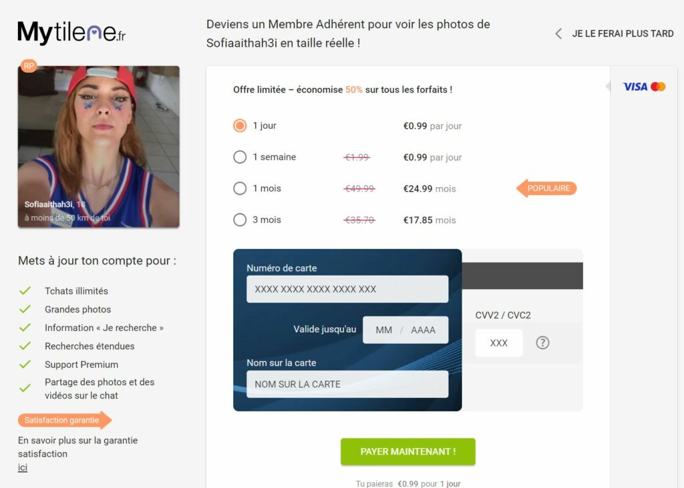The height and width of the screenshot is (488, 684).
Task: Focus the AAAA expiry year field
Action: click(x=423, y=330)
